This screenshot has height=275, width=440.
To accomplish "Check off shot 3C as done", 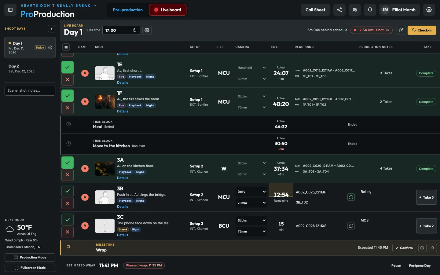I will point(68,220).
